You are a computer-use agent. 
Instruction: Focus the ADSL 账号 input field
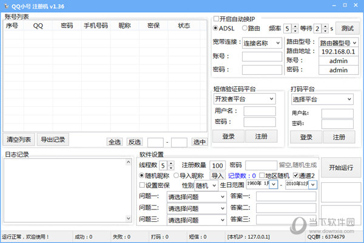(262, 56)
